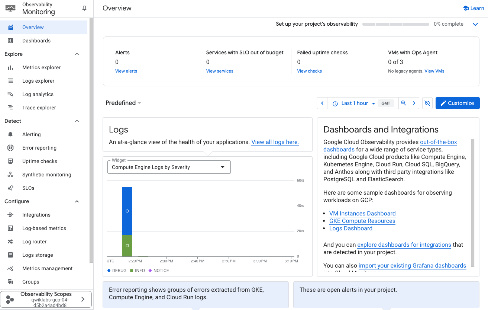Toggle the DEBUG series in the chart legend
Image resolution: width=488 pixels, height=310 pixels.
(x=117, y=270)
